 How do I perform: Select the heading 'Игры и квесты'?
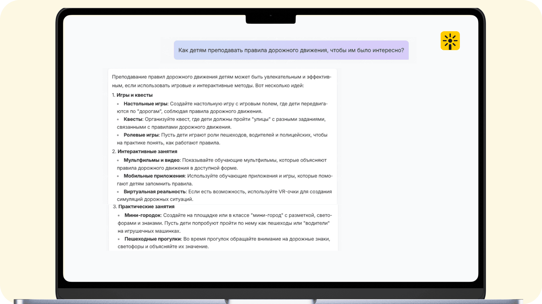point(134,95)
